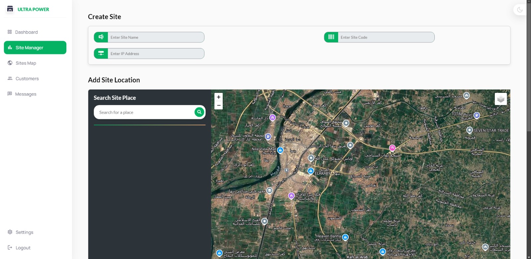Open the Customers section
Viewport: 531px width, 259px height.
27,79
